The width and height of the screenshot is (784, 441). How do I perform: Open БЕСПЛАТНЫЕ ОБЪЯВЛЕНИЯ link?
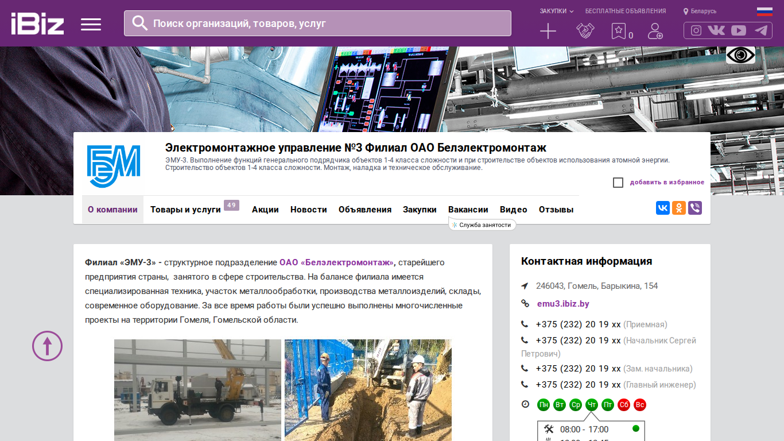point(626,11)
